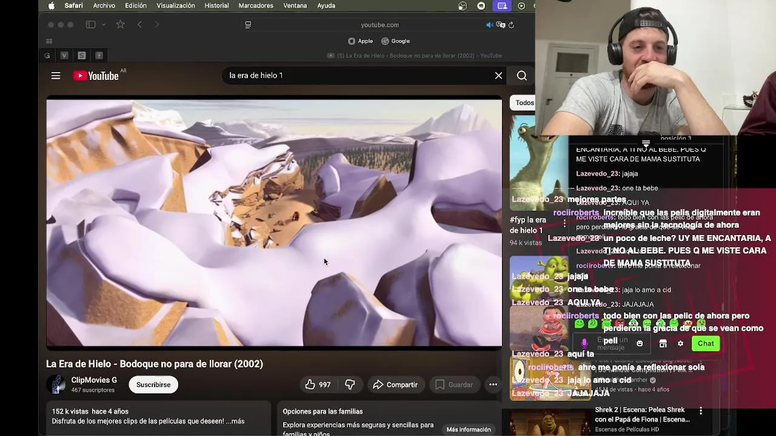The width and height of the screenshot is (776, 436).
Task: Open the Shrek 2 Pelea Shrek video title
Action: (642, 415)
